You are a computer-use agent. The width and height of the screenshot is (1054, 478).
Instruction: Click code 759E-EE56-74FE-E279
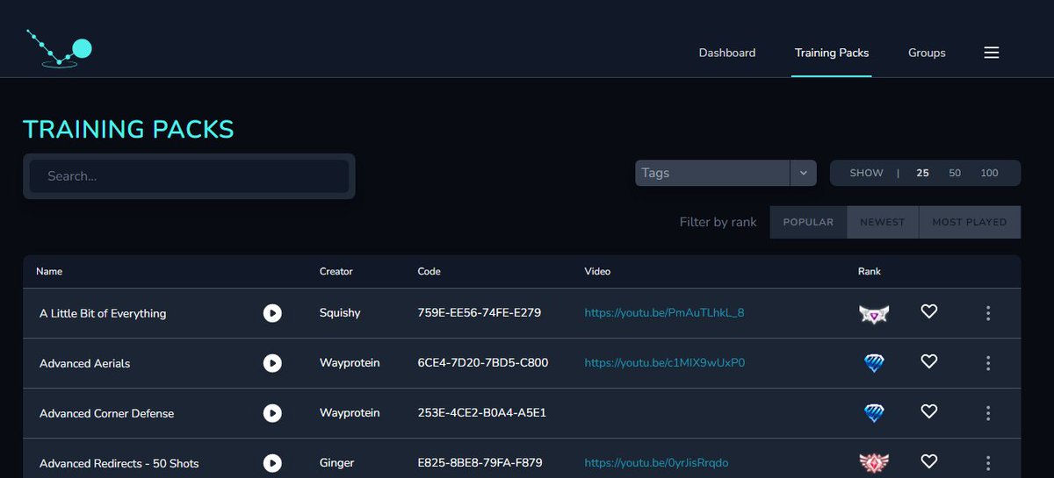click(x=480, y=313)
